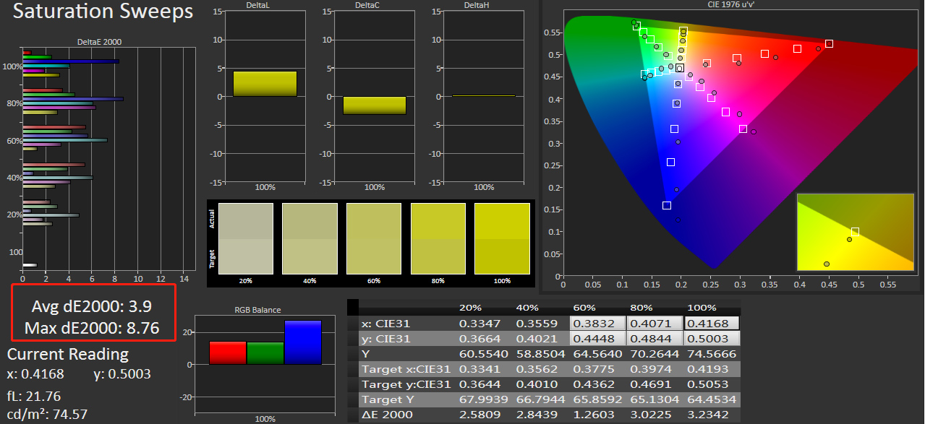This screenshot has height=424, width=925.
Task: Select the y: CIE31 100% cell value 0.5003
Action: coord(712,339)
